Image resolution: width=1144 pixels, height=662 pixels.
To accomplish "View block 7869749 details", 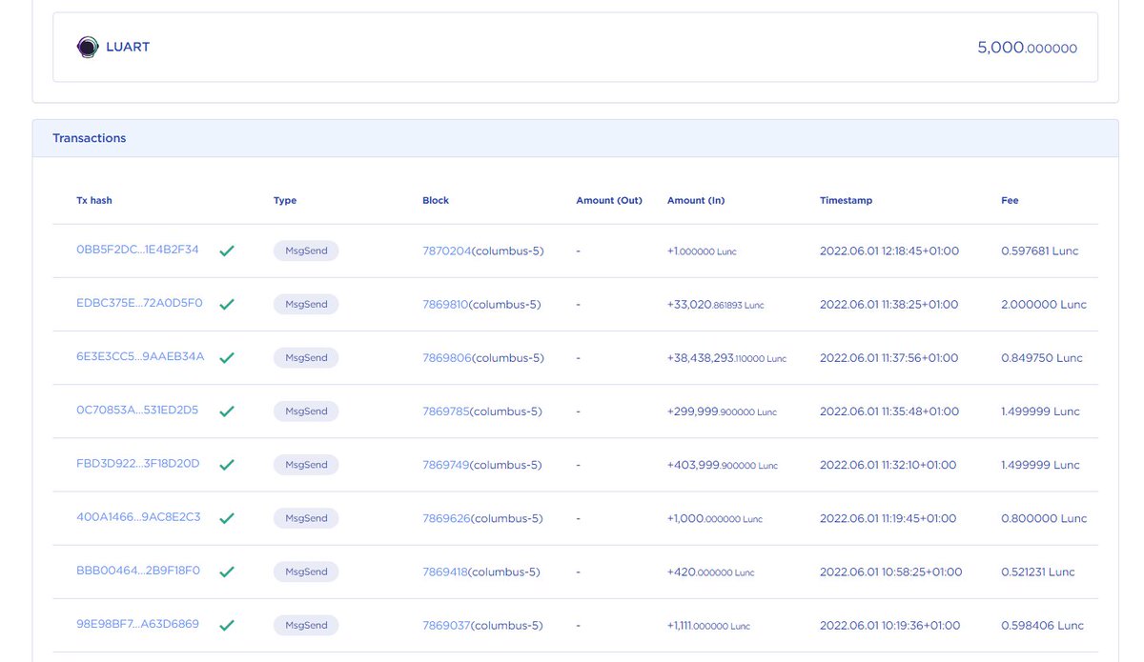I will (x=445, y=464).
